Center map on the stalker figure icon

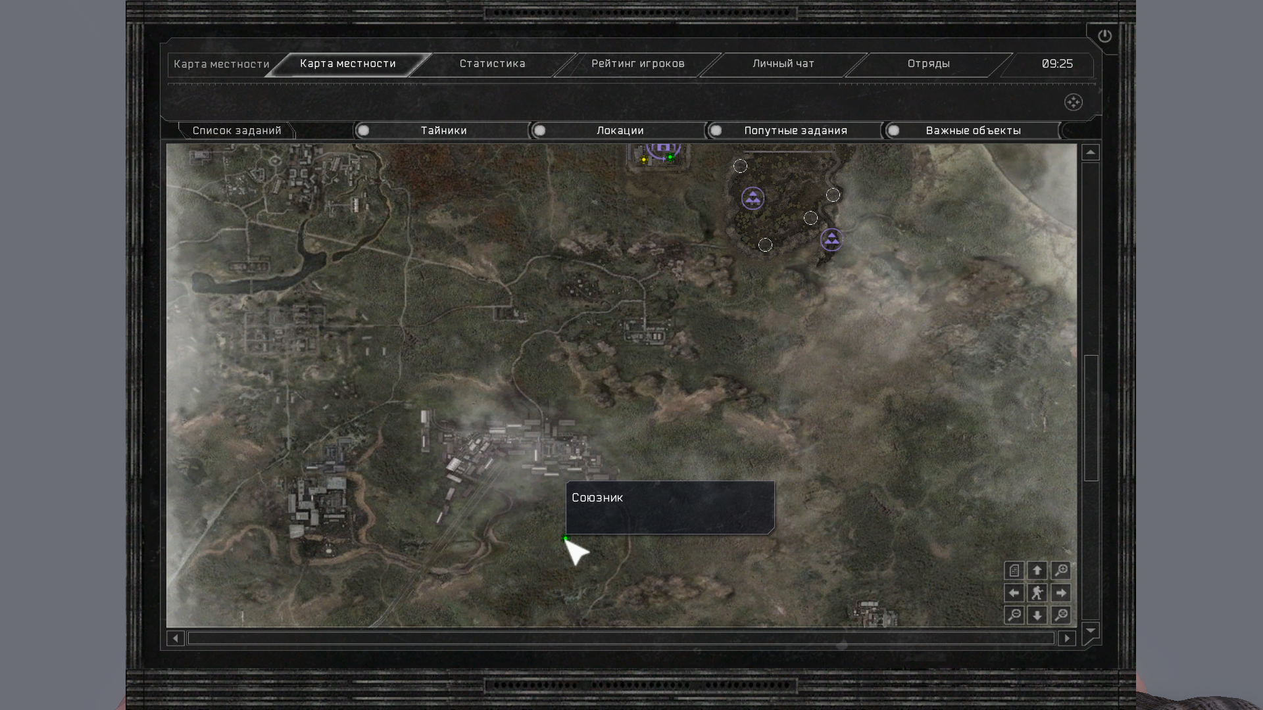(x=1037, y=593)
